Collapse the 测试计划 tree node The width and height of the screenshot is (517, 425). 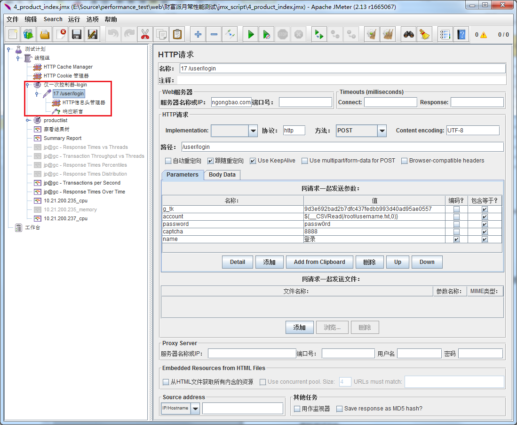click(x=9, y=49)
